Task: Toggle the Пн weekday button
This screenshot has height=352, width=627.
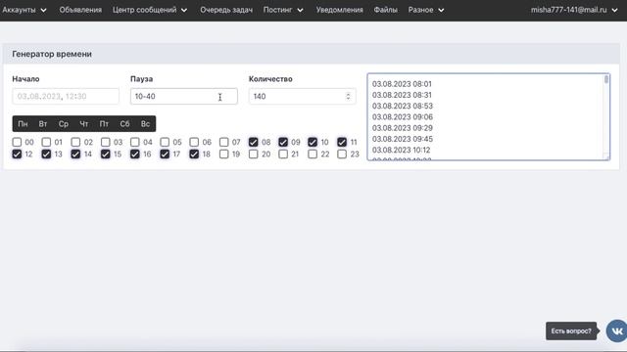Action: (23, 124)
